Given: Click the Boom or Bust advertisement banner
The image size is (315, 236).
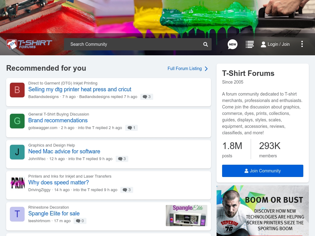Looking at the screenshot, I should tap(263, 211).
